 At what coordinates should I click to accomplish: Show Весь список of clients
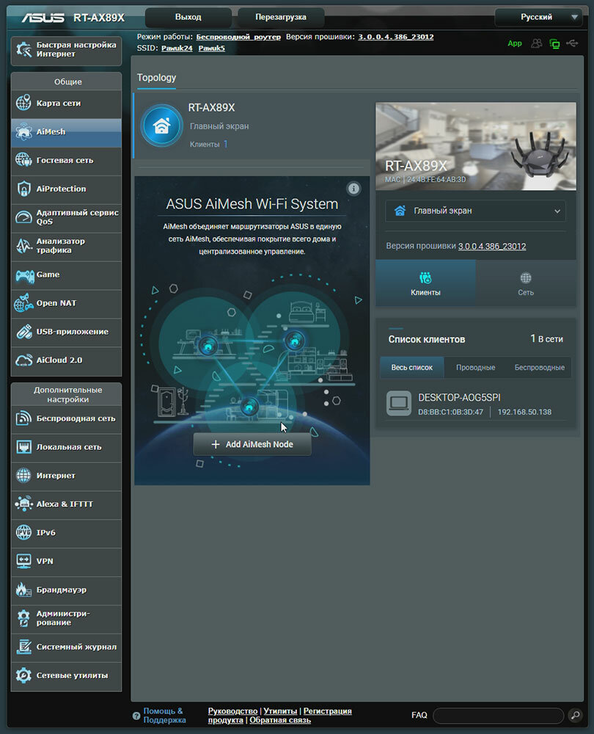point(411,368)
